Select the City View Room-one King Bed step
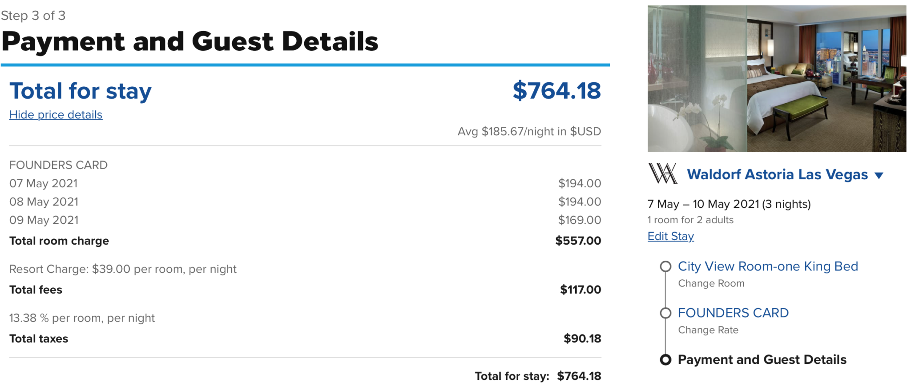This screenshot has width=911, height=383. [x=768, y=266]
